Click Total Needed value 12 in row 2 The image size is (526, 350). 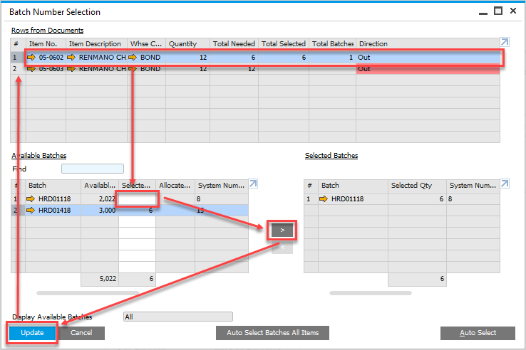pyautogui.click(x=234, y=69)
